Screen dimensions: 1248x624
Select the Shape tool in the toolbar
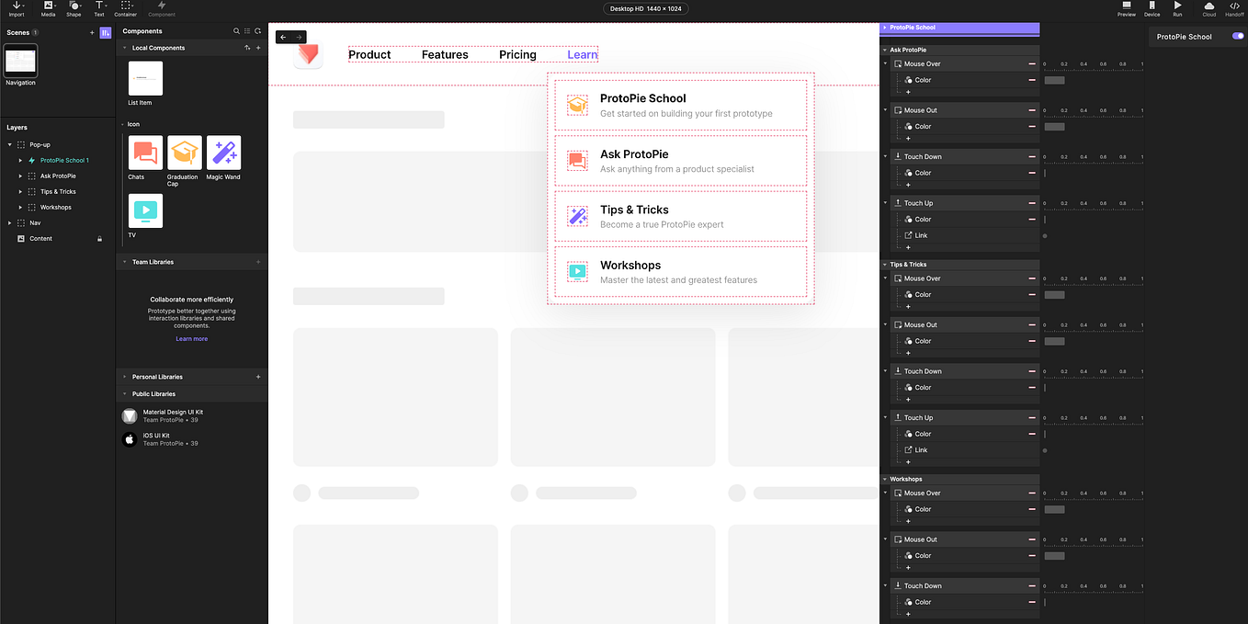(x=73, y=9)
